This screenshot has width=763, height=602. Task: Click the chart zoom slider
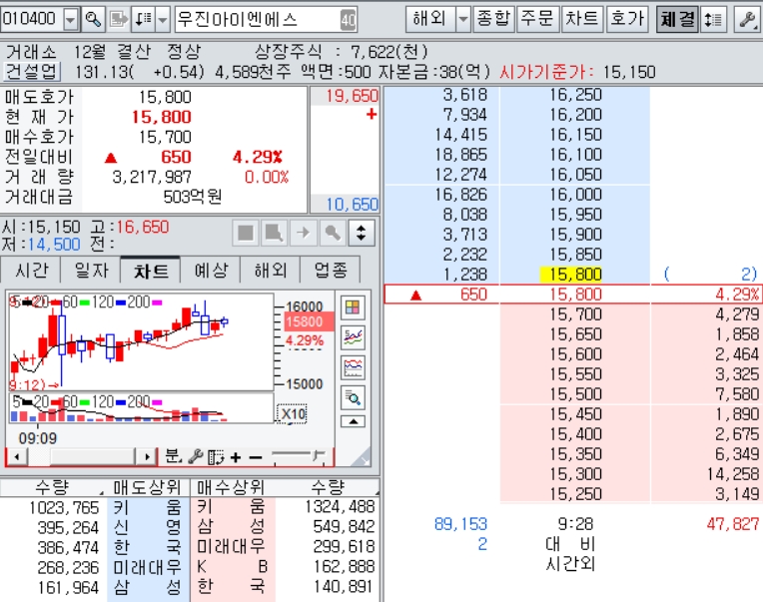(x=298, y=456)
